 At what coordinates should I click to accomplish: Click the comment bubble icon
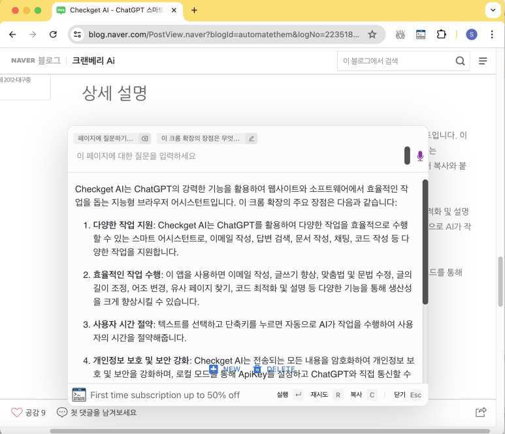pyautogui.click(x=62, y=412)
